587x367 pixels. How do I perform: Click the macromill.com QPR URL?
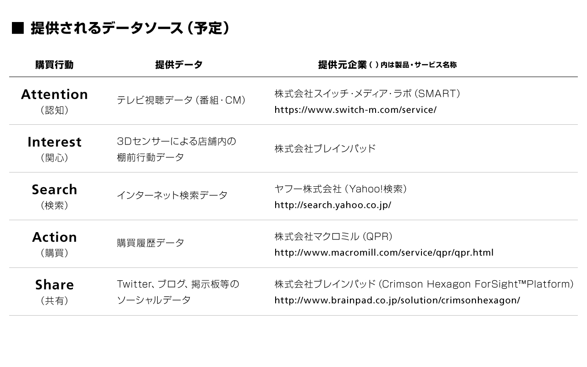384,253
